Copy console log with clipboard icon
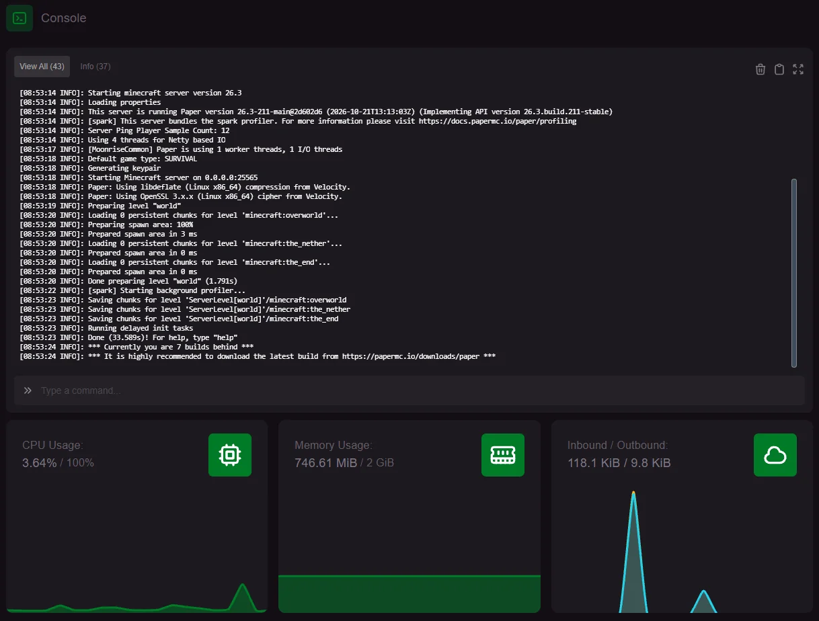819x621 pixels. point(779,69)
